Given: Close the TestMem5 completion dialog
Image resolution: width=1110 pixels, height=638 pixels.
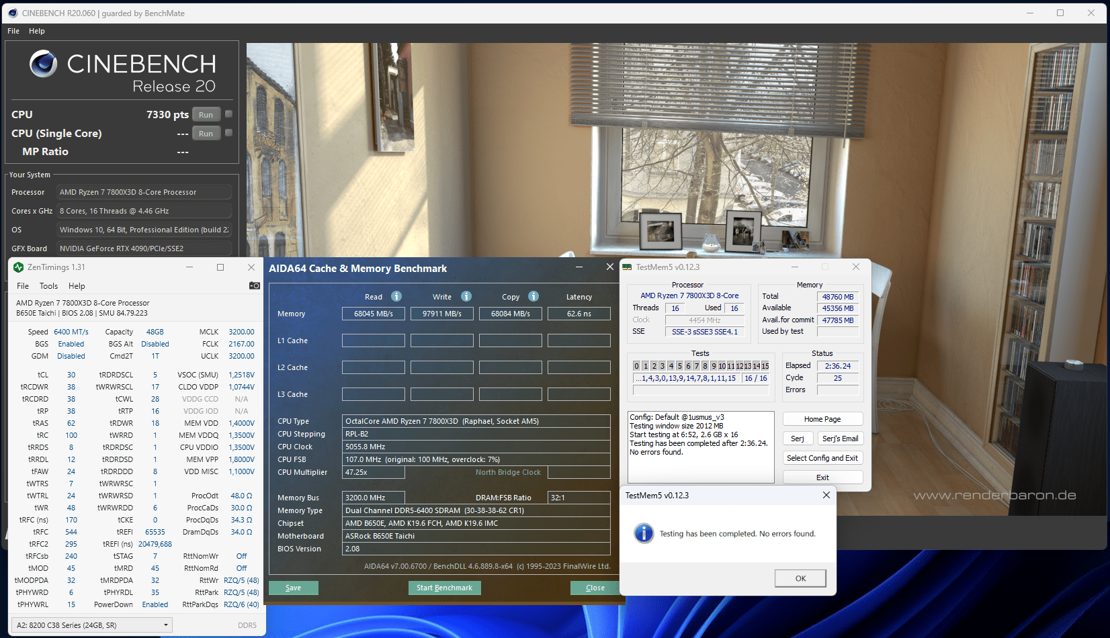Looking at the screenshot, I should (826, 495).
